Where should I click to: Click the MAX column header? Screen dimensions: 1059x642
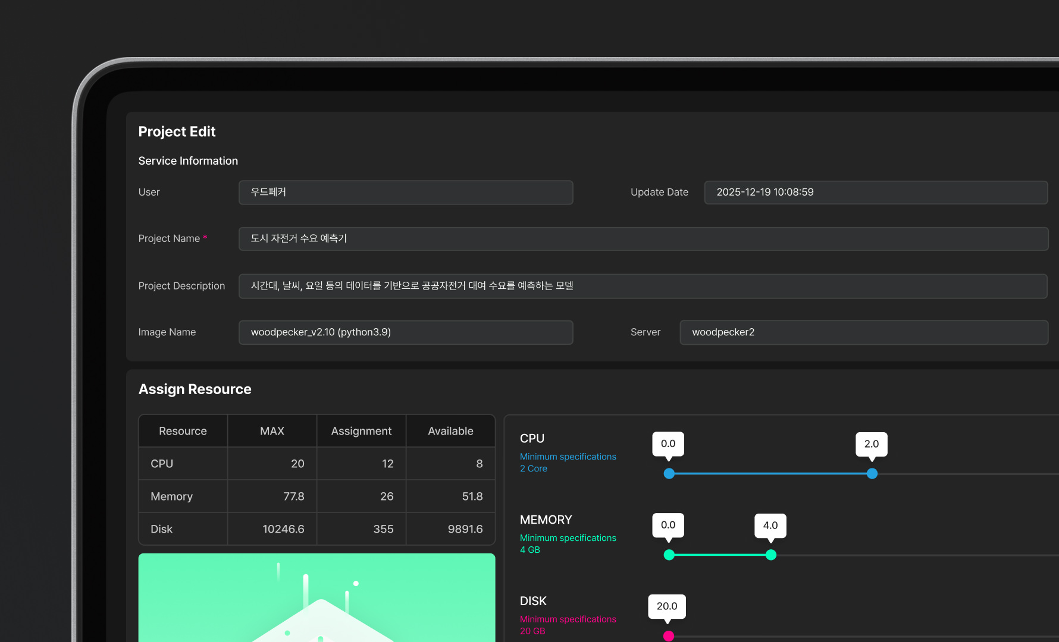(x=272, y=431)
